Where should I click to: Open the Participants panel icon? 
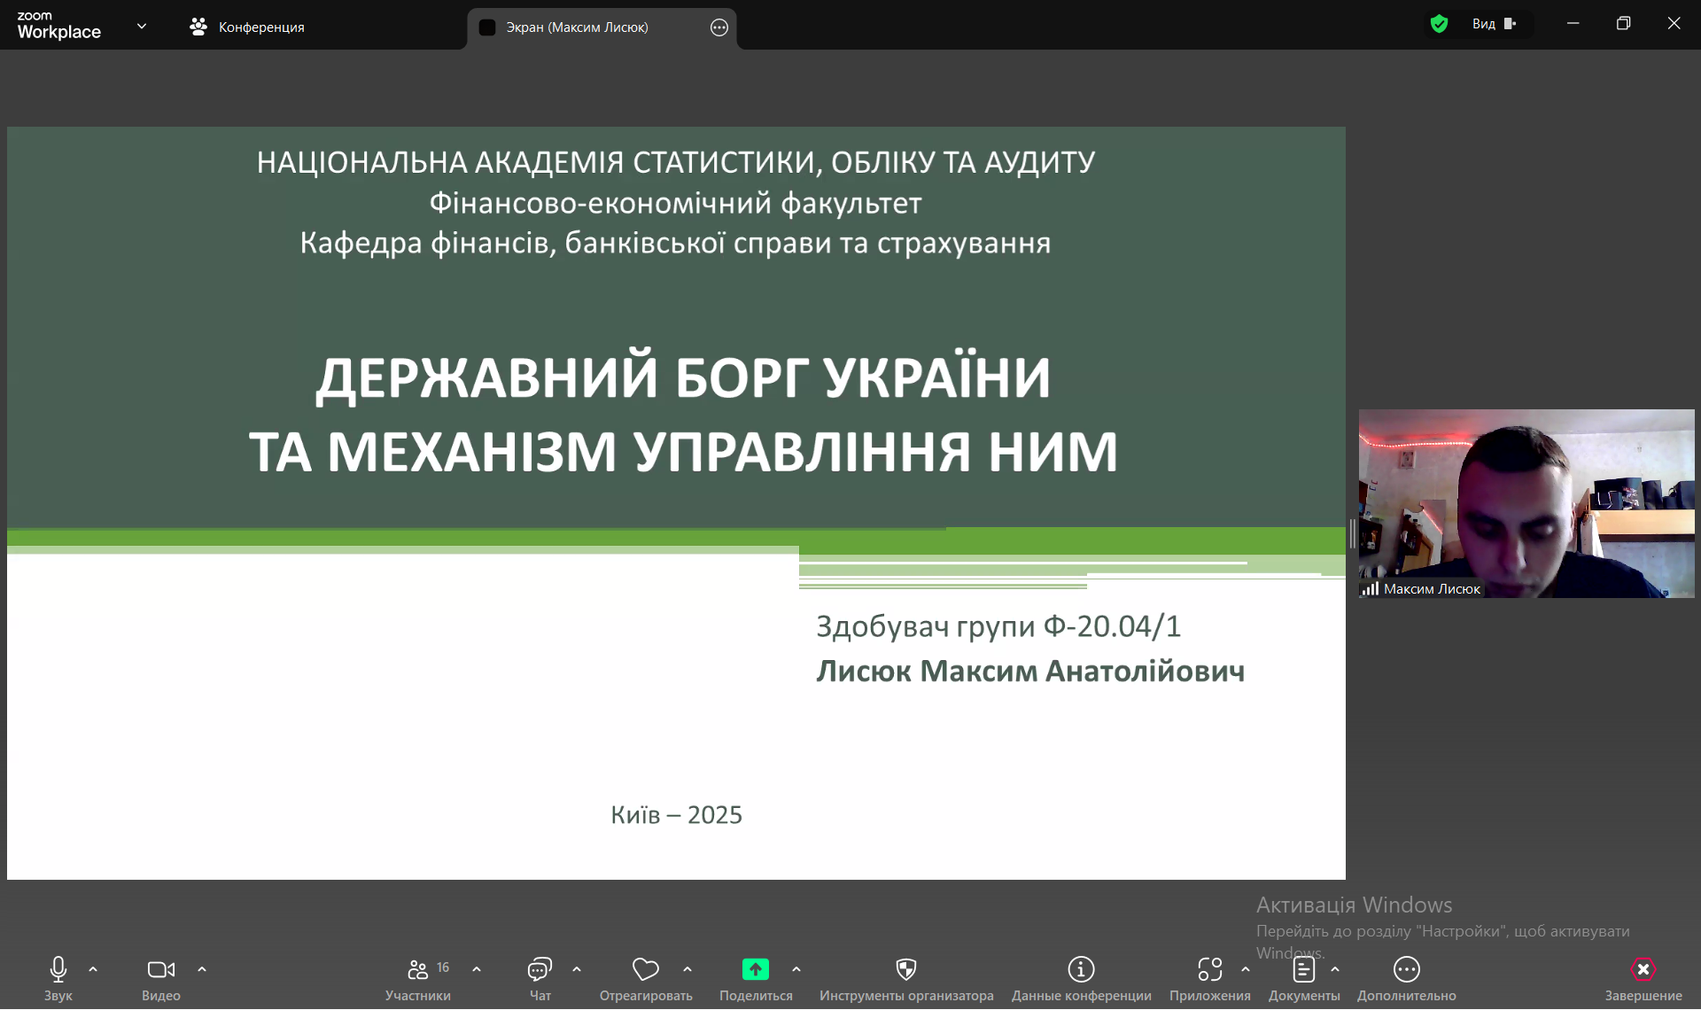click(x=417, y=970)
